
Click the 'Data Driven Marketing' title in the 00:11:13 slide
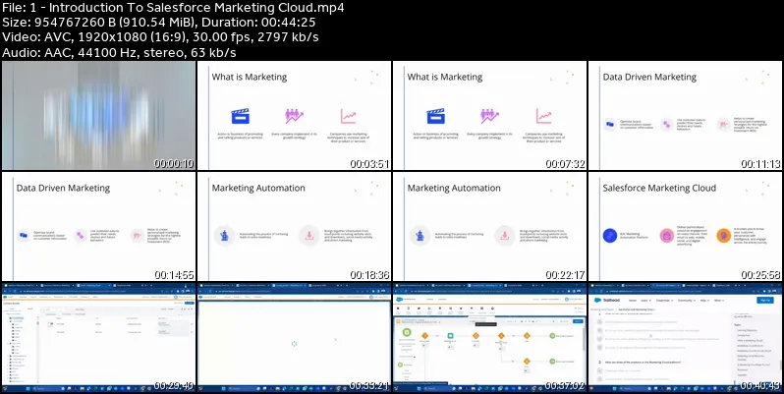(649, 77)
